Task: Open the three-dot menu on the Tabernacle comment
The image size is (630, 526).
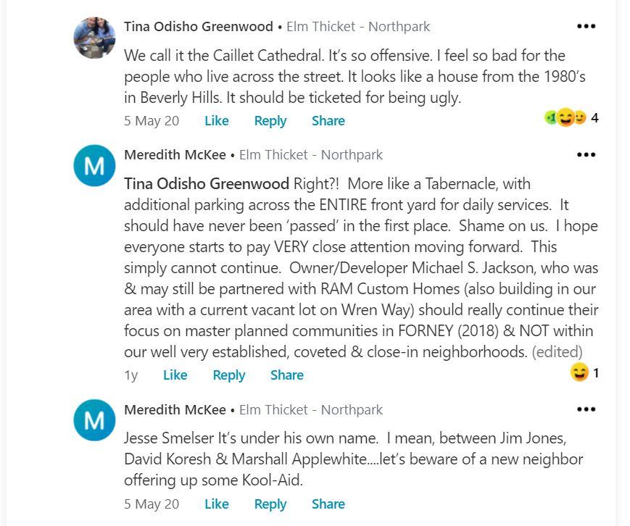Action: 586,154
